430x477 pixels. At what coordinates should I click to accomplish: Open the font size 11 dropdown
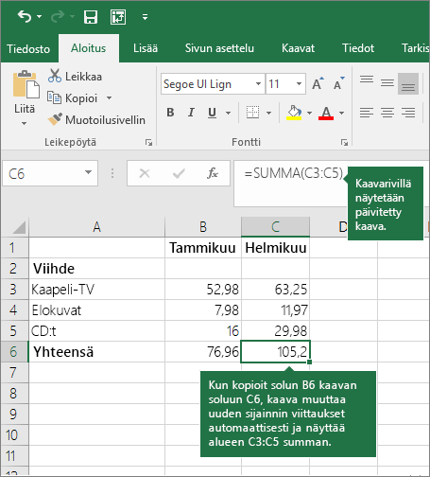[299, 84]
